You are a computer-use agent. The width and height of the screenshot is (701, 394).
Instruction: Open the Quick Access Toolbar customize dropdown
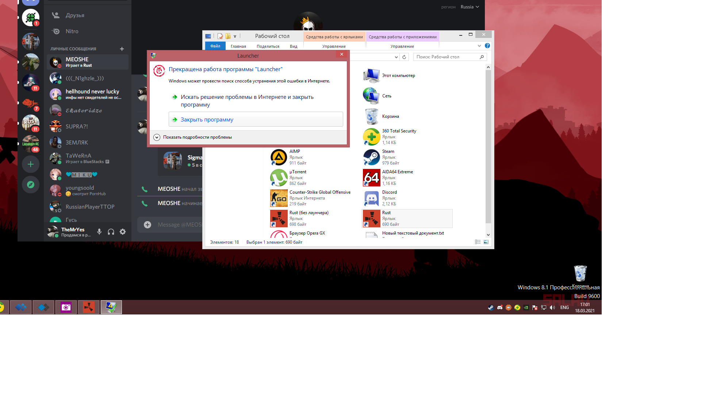click(x=235, y=36)
